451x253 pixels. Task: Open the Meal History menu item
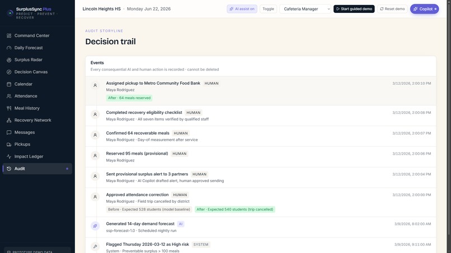[x=37, y=108]
